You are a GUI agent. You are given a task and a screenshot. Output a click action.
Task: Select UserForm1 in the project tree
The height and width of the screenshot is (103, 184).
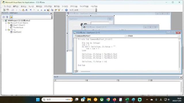(17, 32)
